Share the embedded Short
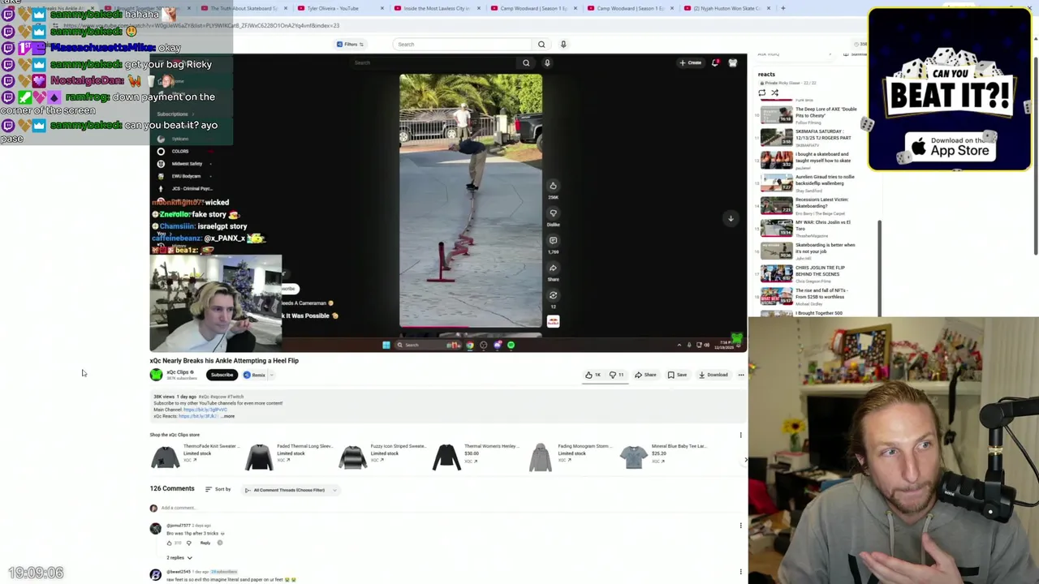1039x584 pixels. coord(553,268)
